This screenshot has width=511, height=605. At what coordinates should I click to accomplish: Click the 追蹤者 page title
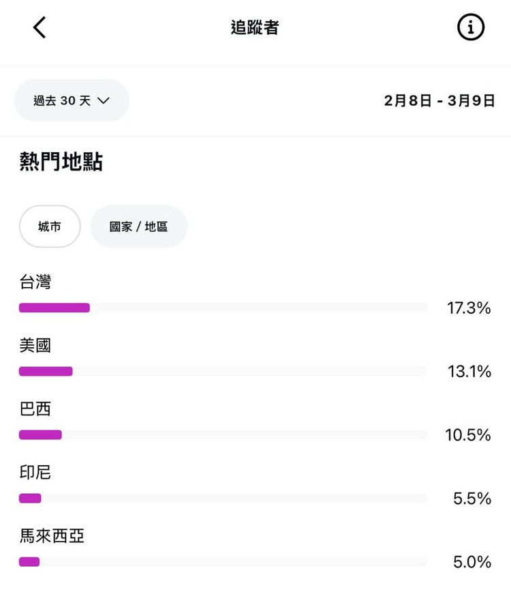tap(255, 28)
